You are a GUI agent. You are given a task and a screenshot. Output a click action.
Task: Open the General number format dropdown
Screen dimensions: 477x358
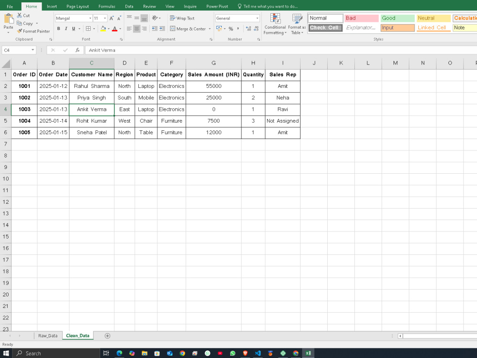point(258,18)
